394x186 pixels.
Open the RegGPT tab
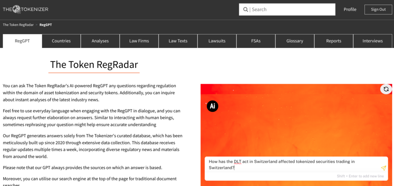coord(22,41)
